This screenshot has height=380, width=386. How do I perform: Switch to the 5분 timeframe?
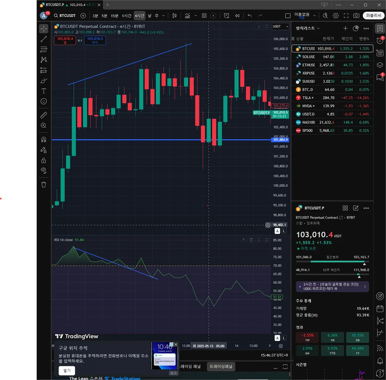click(x=105, y=16)
